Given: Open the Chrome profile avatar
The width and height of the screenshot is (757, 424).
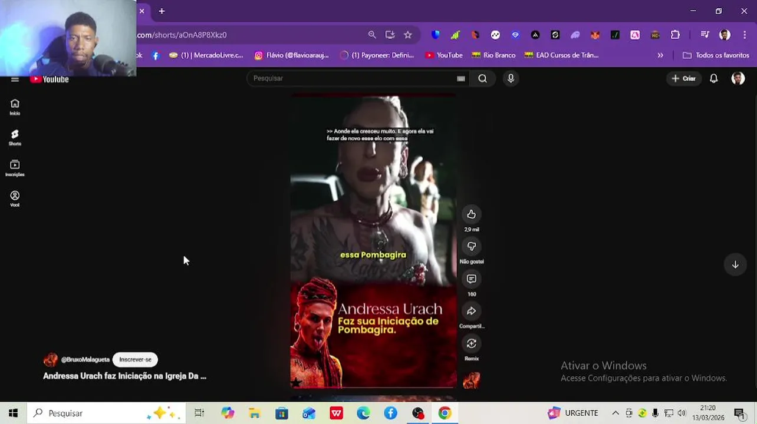Looking at the screenshot, I should click(725, 35).
